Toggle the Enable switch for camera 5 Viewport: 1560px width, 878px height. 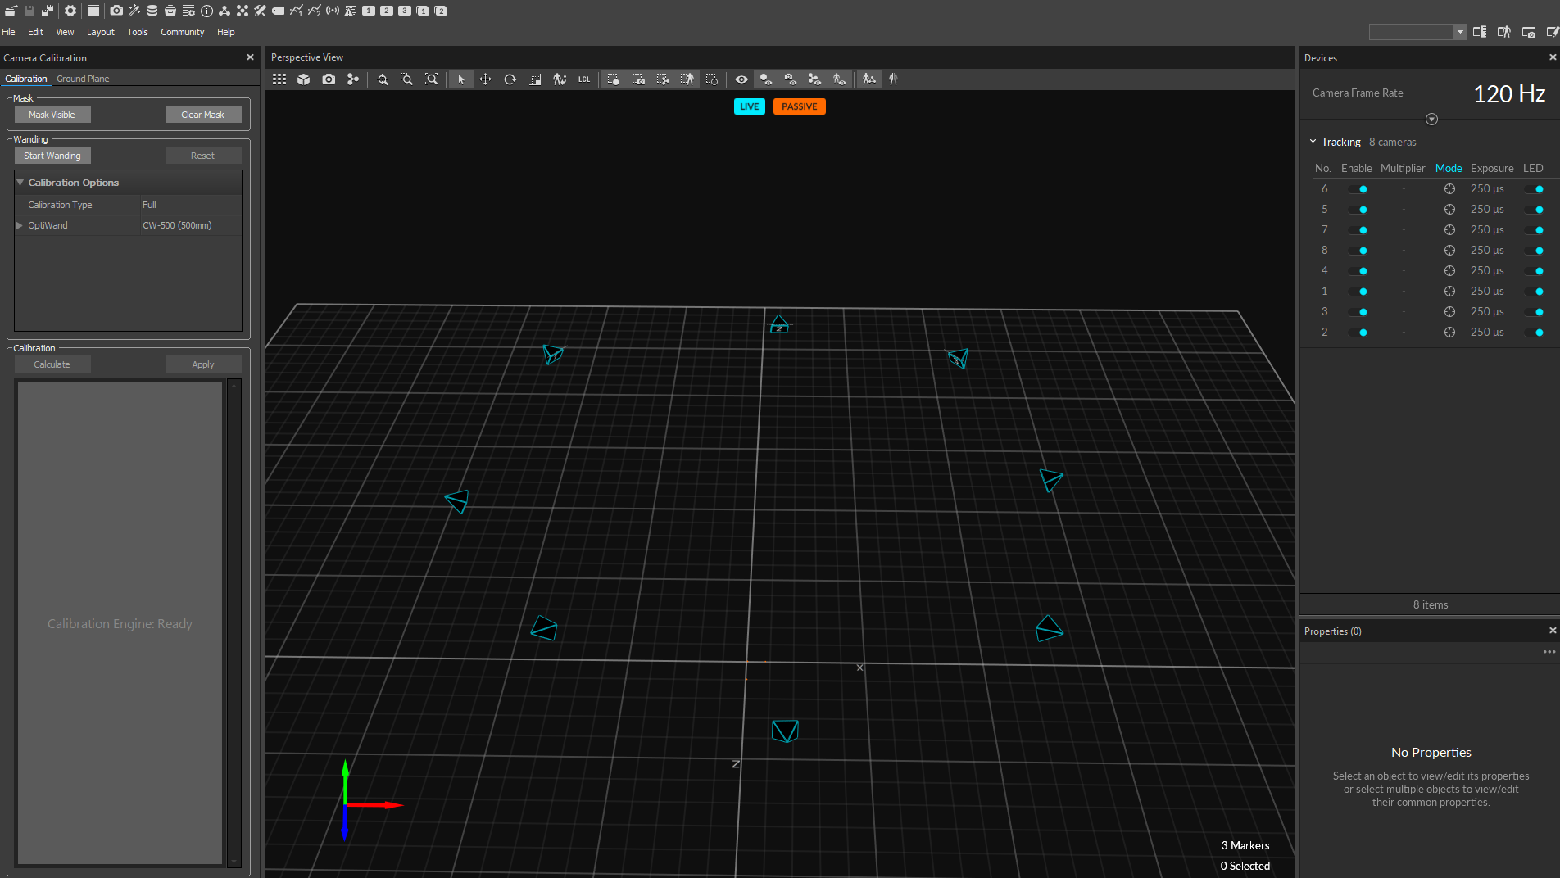pos(1358,210)
